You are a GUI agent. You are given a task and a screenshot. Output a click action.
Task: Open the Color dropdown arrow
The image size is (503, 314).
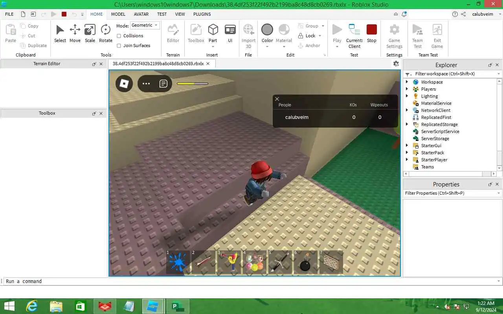[267, 47]
